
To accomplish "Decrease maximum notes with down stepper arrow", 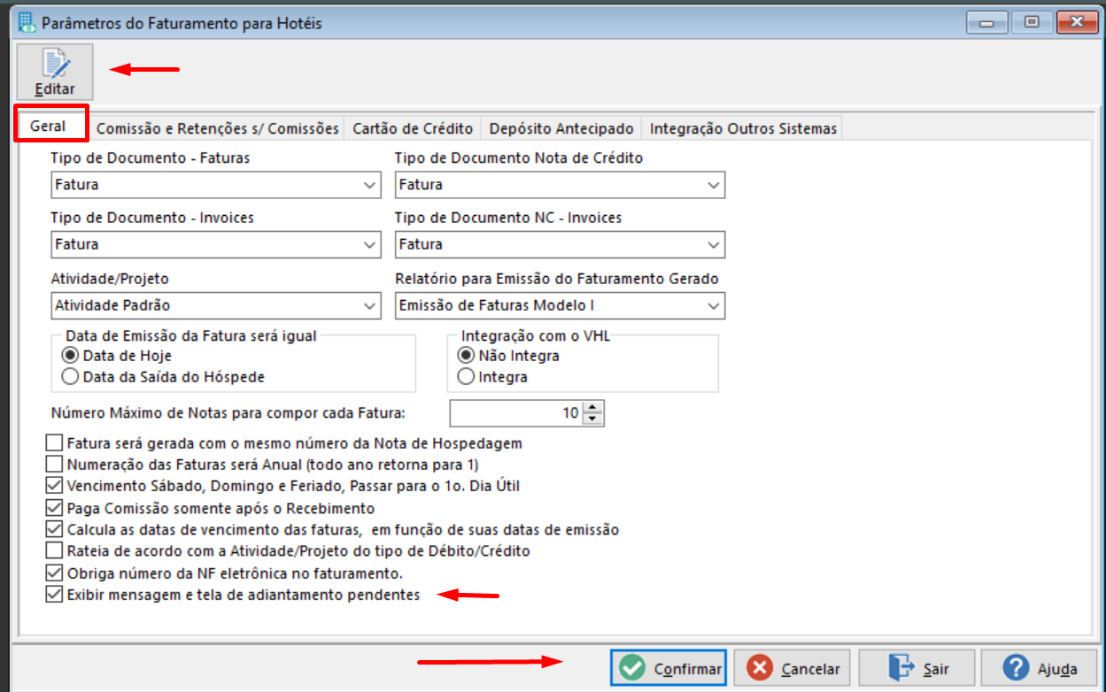I will pyautogui.click(x=593, y=419).
